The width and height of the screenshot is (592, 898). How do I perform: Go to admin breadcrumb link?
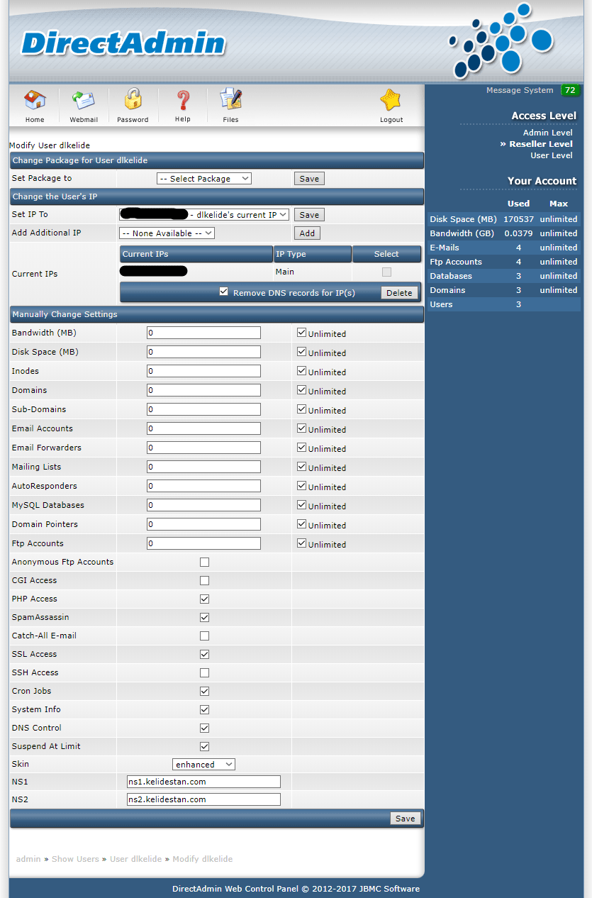click(28, 859)
